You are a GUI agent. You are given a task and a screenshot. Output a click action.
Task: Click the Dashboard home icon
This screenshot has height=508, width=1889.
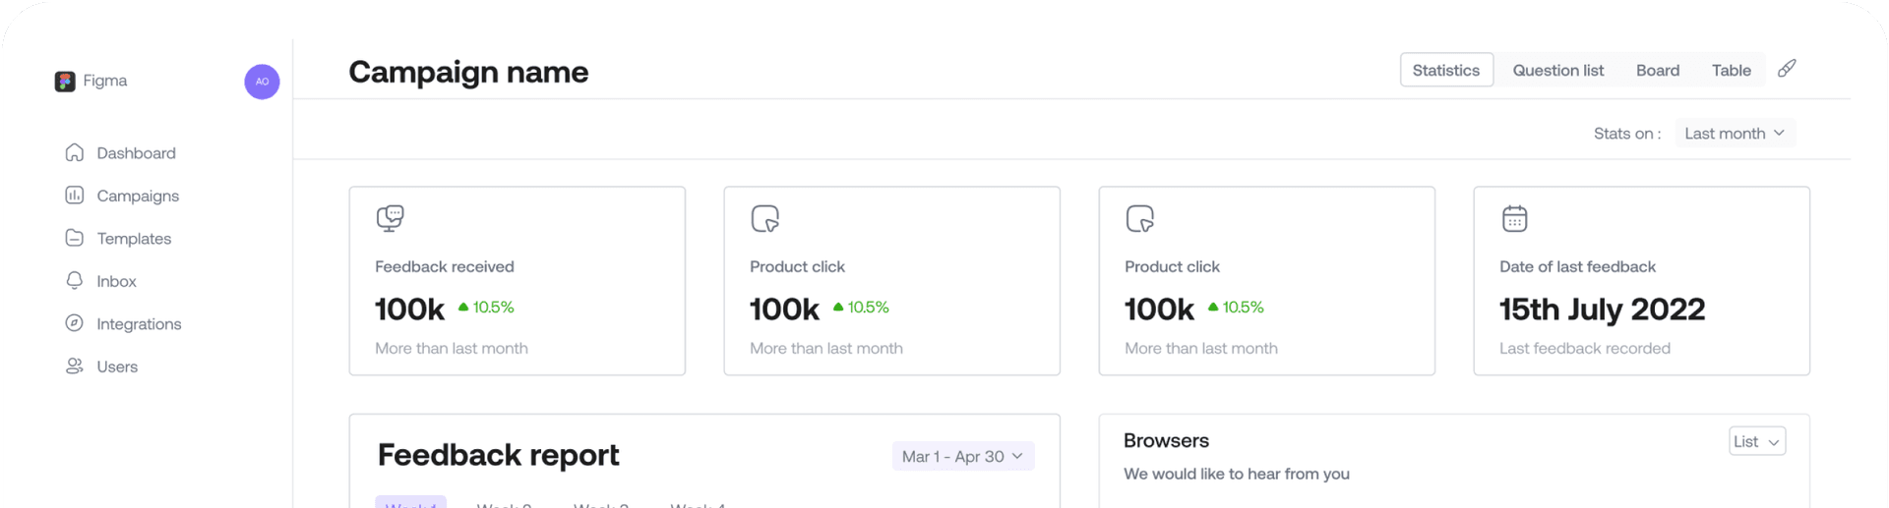[x=75, y=153]
